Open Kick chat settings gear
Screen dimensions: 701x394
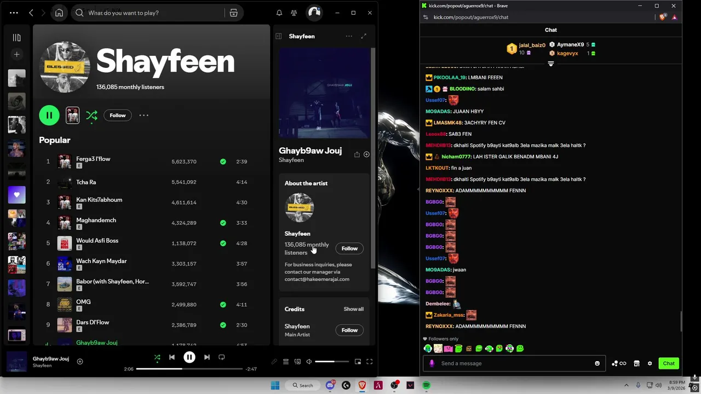point(650,363)
